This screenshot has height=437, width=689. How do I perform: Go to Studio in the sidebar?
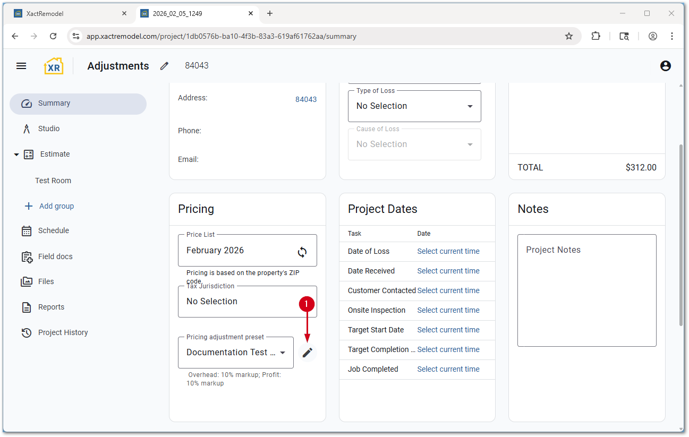[49, 128]
